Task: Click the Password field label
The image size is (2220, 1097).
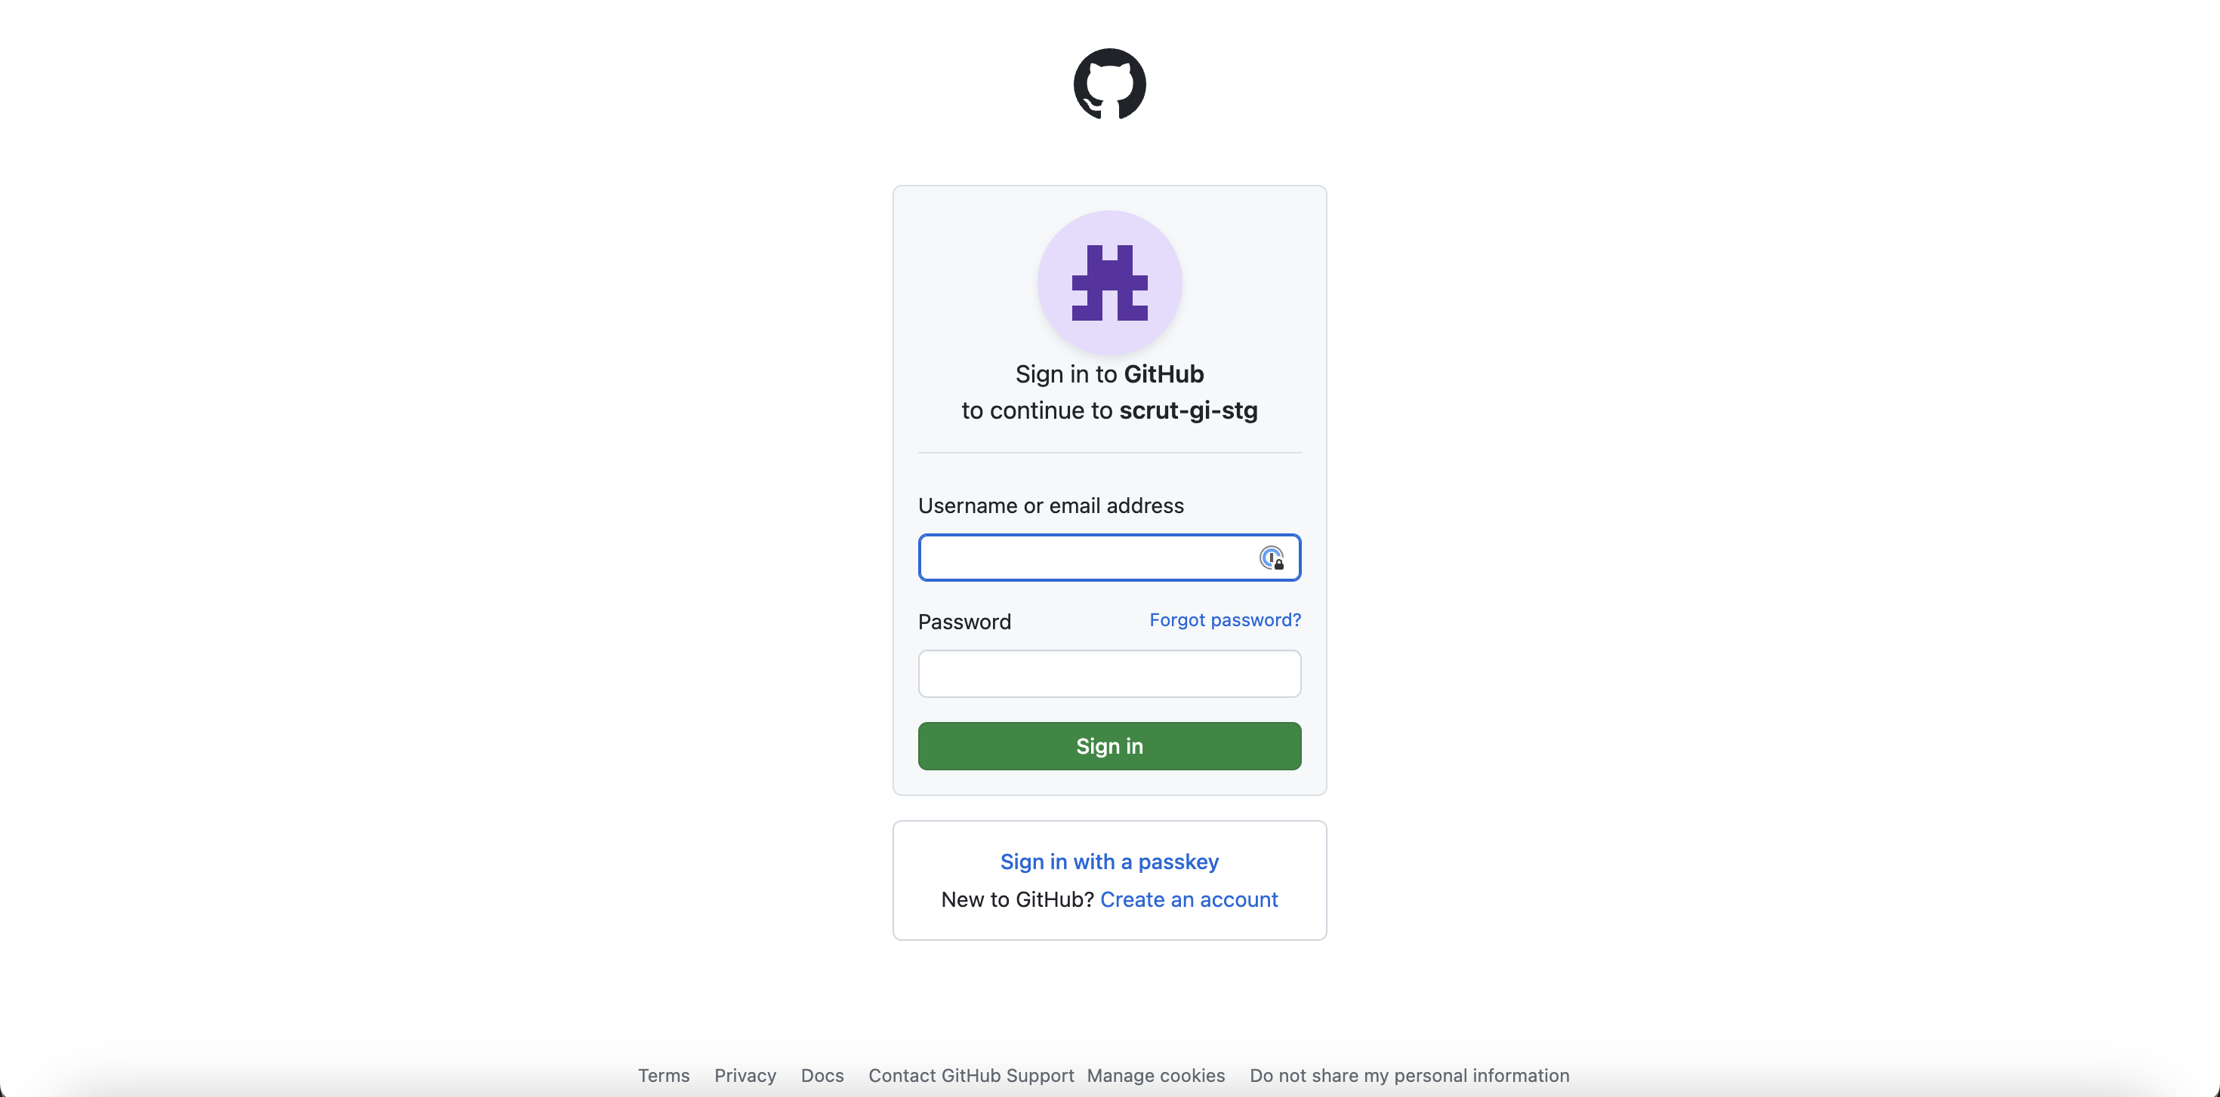Action: (964, 622)
